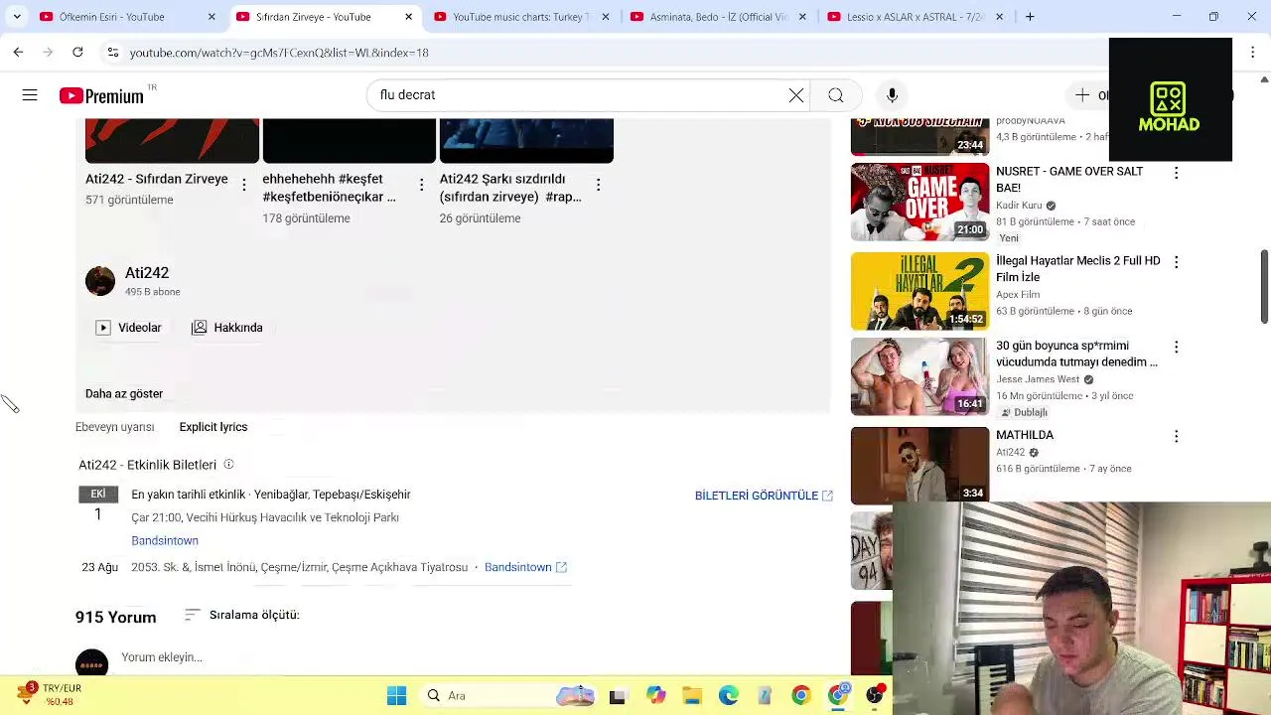This screenshot has height=715, width=1271.
Task: Launch Microsoft Edge from taskbar
Action: click(x=729, y=696)
